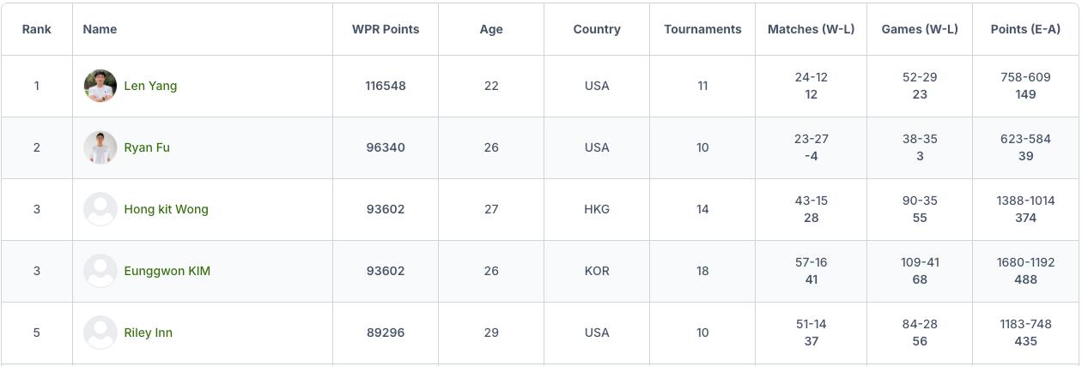Viewport: 1082px width, 366px height.
Task: Click the Age column header
Action: pos(491,29)
